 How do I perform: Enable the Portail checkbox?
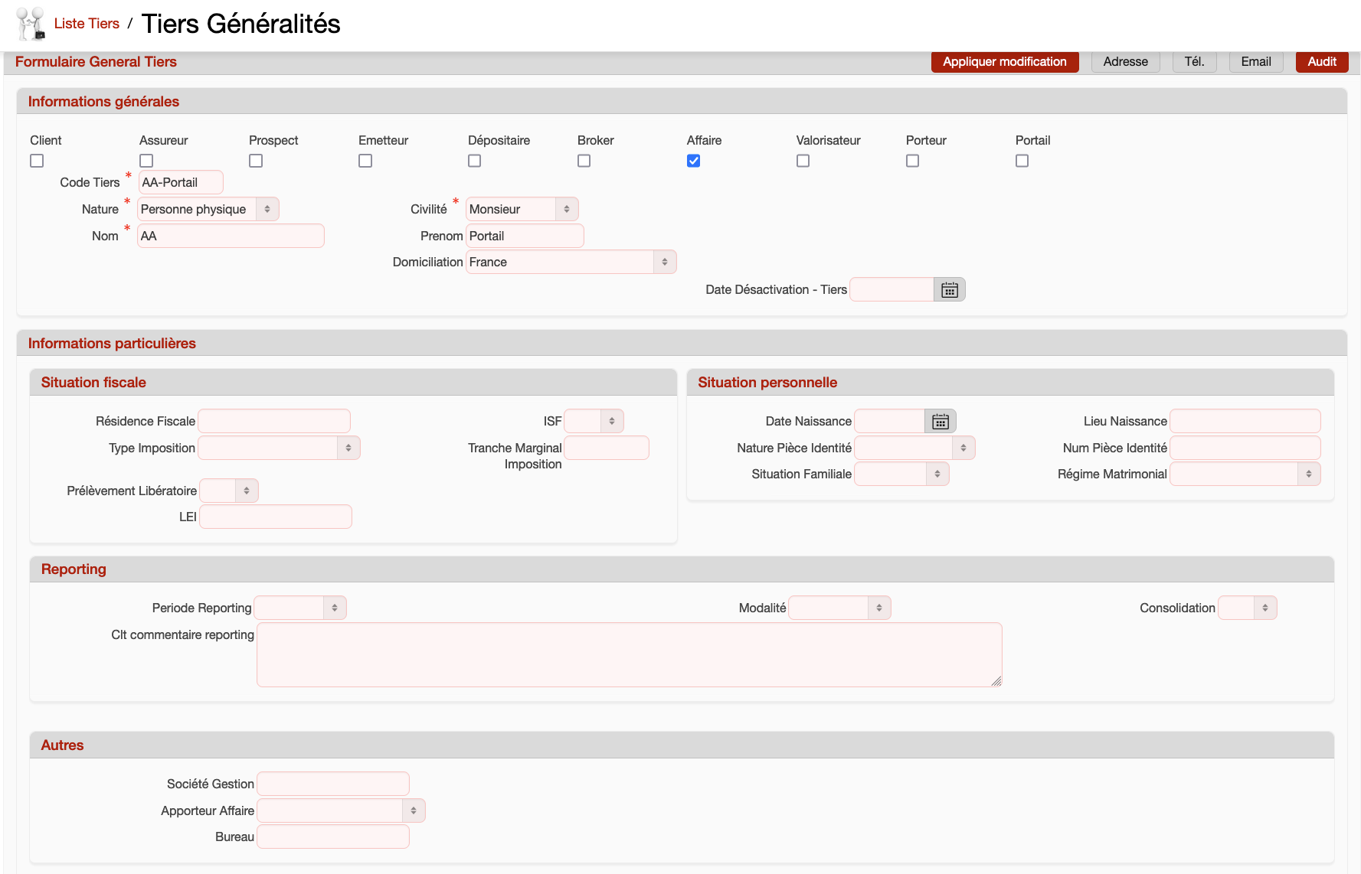coord(1022,161)
